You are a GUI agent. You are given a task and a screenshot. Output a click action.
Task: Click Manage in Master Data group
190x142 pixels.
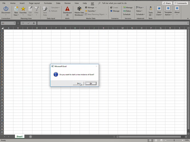pyautogui.click(x=91, y=8)
